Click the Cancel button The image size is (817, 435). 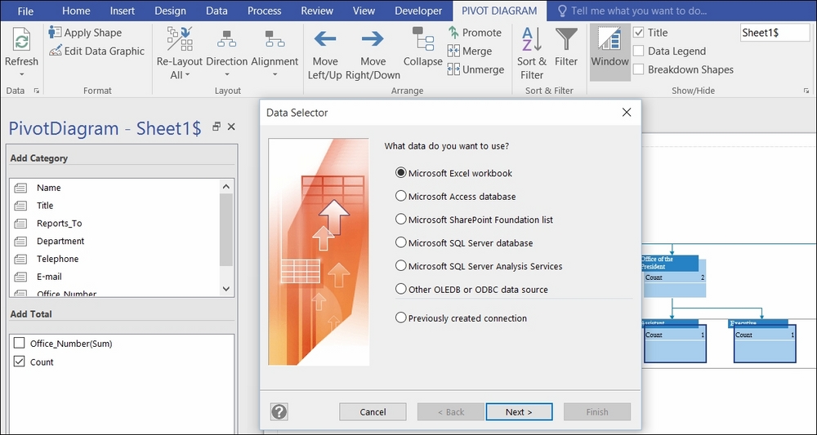coord(373,411)
